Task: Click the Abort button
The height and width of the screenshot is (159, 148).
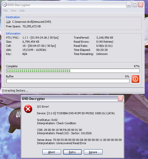Action: [x=52, y=152]
